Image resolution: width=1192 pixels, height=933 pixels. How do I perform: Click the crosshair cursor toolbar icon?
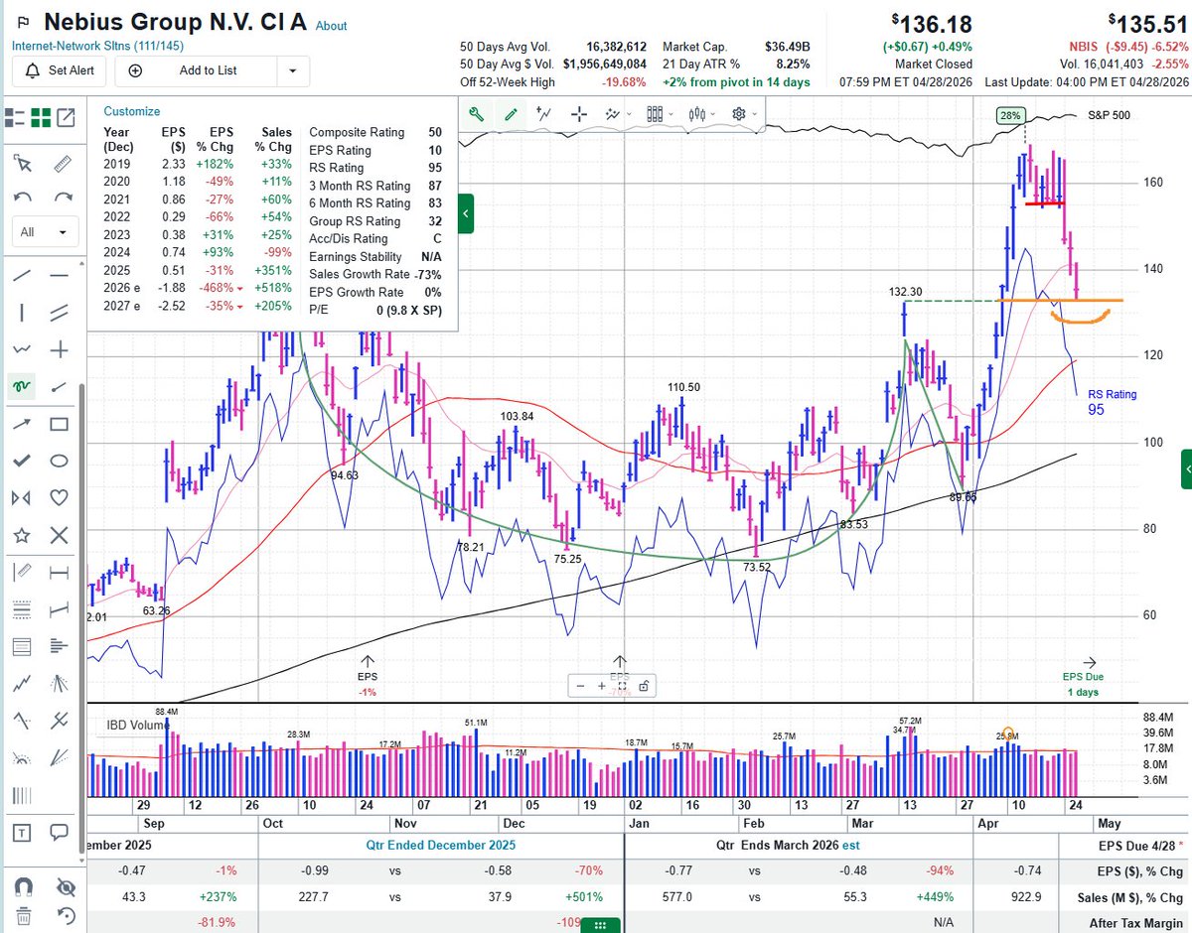point(579,114)
